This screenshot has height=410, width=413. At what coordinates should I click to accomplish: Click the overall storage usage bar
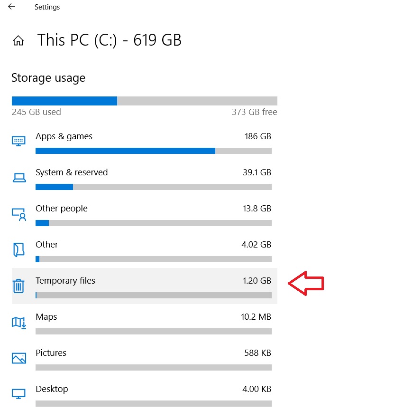point(144,101)
